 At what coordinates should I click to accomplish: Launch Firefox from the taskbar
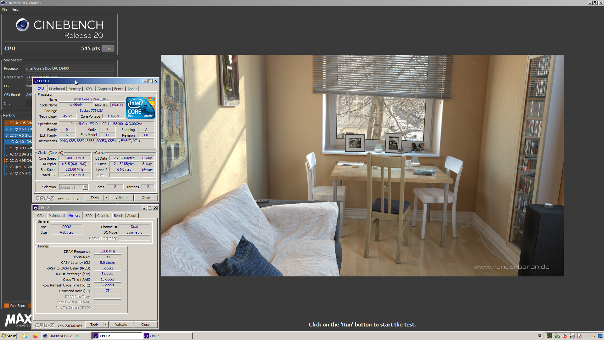[x=35, y=336]
